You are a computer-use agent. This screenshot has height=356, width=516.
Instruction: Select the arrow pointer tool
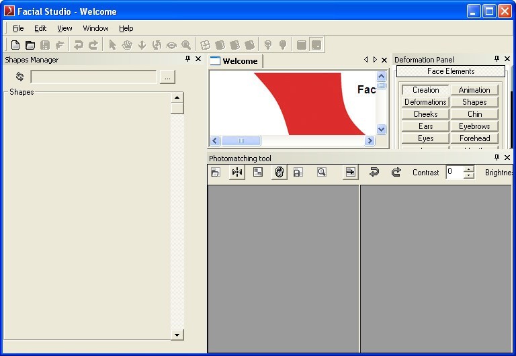pos(112,45)
